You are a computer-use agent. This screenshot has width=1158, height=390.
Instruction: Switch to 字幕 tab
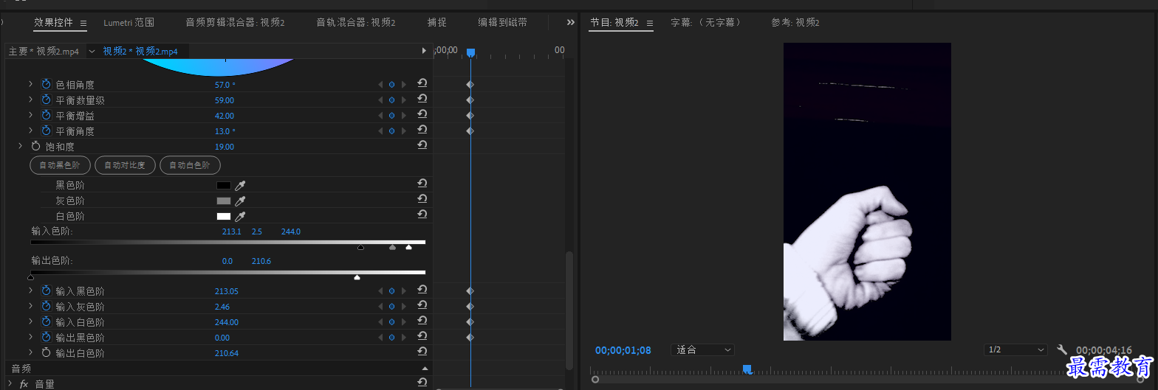click(x=705, y=23)
